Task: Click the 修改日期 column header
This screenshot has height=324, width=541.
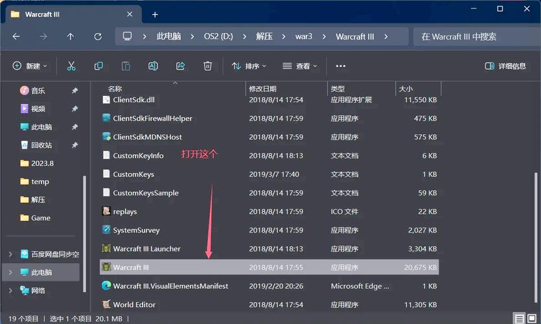Action: pyautogui.click(x=262, y=88)
